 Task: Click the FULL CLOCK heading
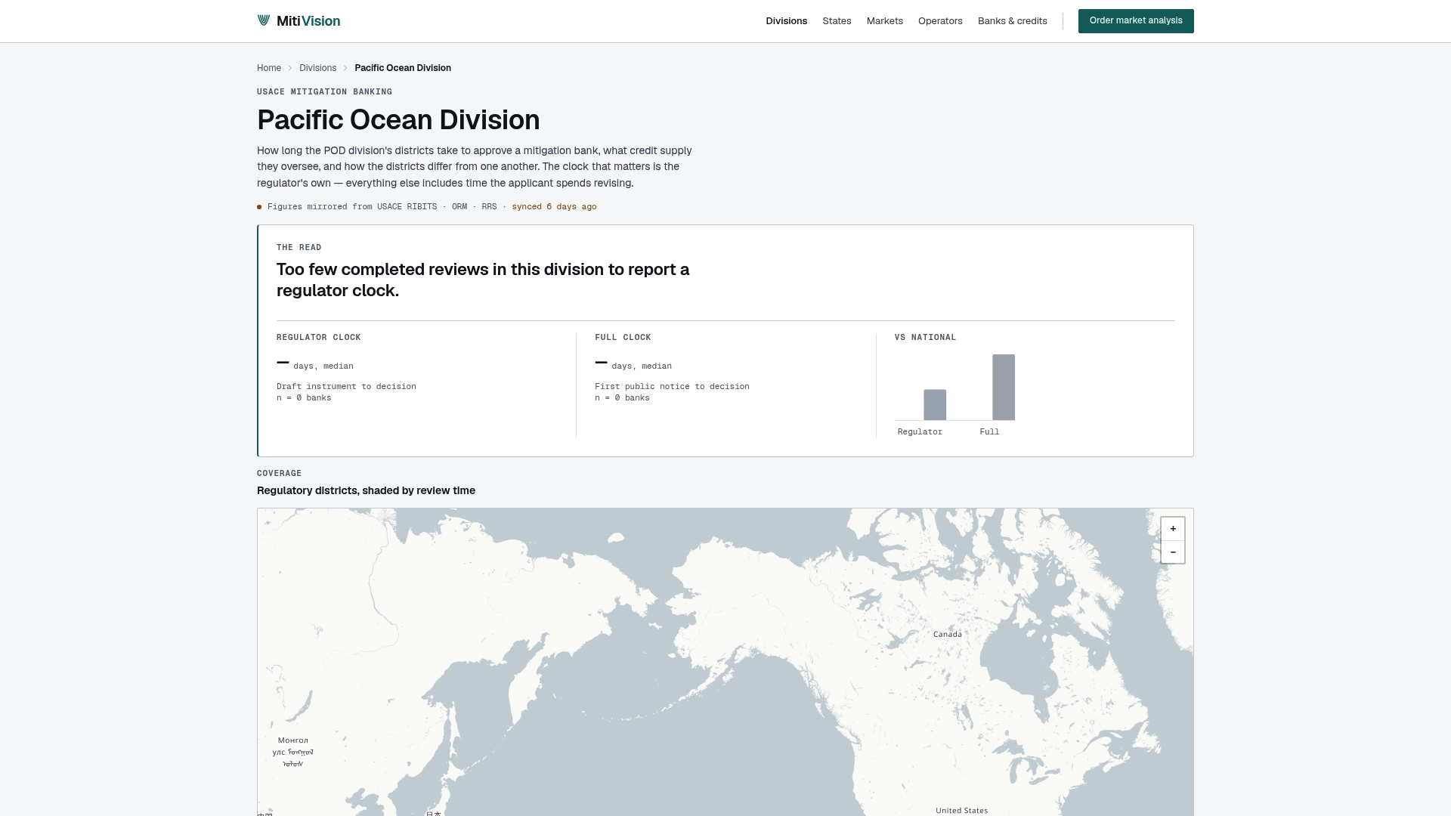(x=623, y=338)
